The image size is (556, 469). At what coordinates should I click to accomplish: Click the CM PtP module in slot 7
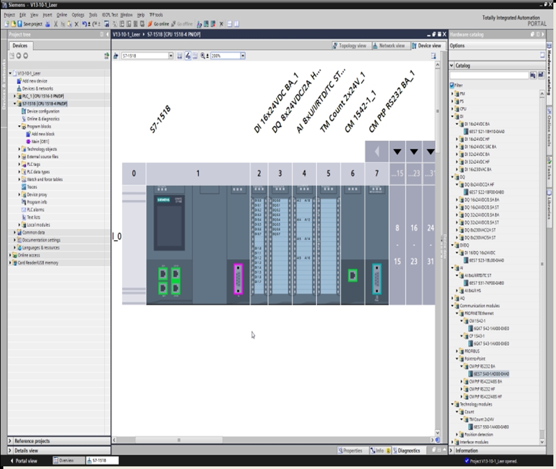tap(377, 245)
